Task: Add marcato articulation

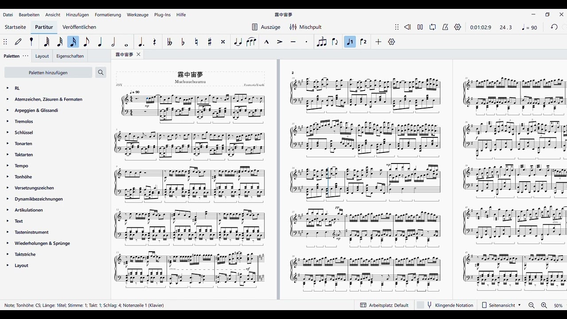Action: [266, 42]
